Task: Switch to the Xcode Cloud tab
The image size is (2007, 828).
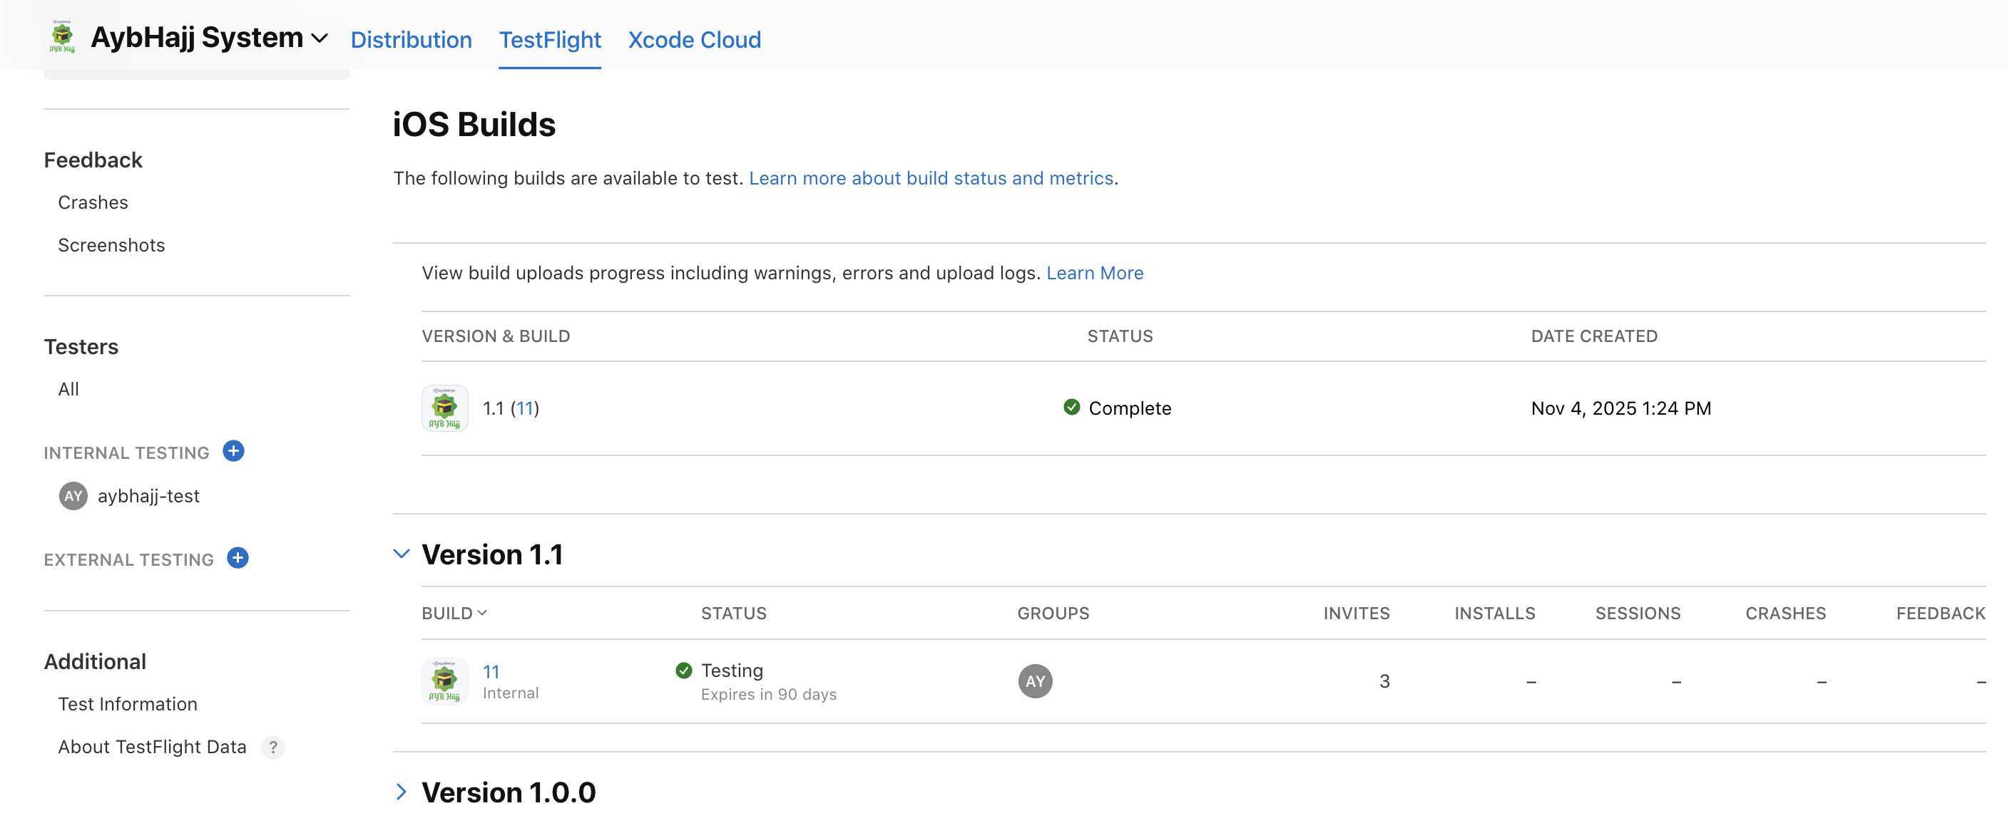Action: point(694,40)
